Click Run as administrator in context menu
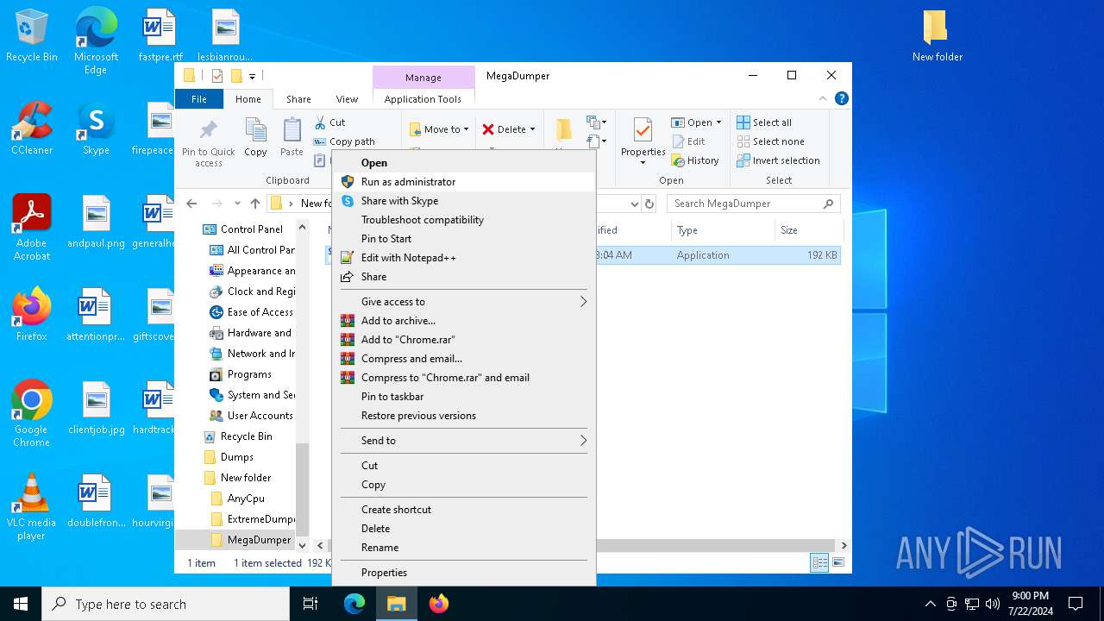Screen dimensions: 1104x621 pyautogui.click(x=463, y=182)
